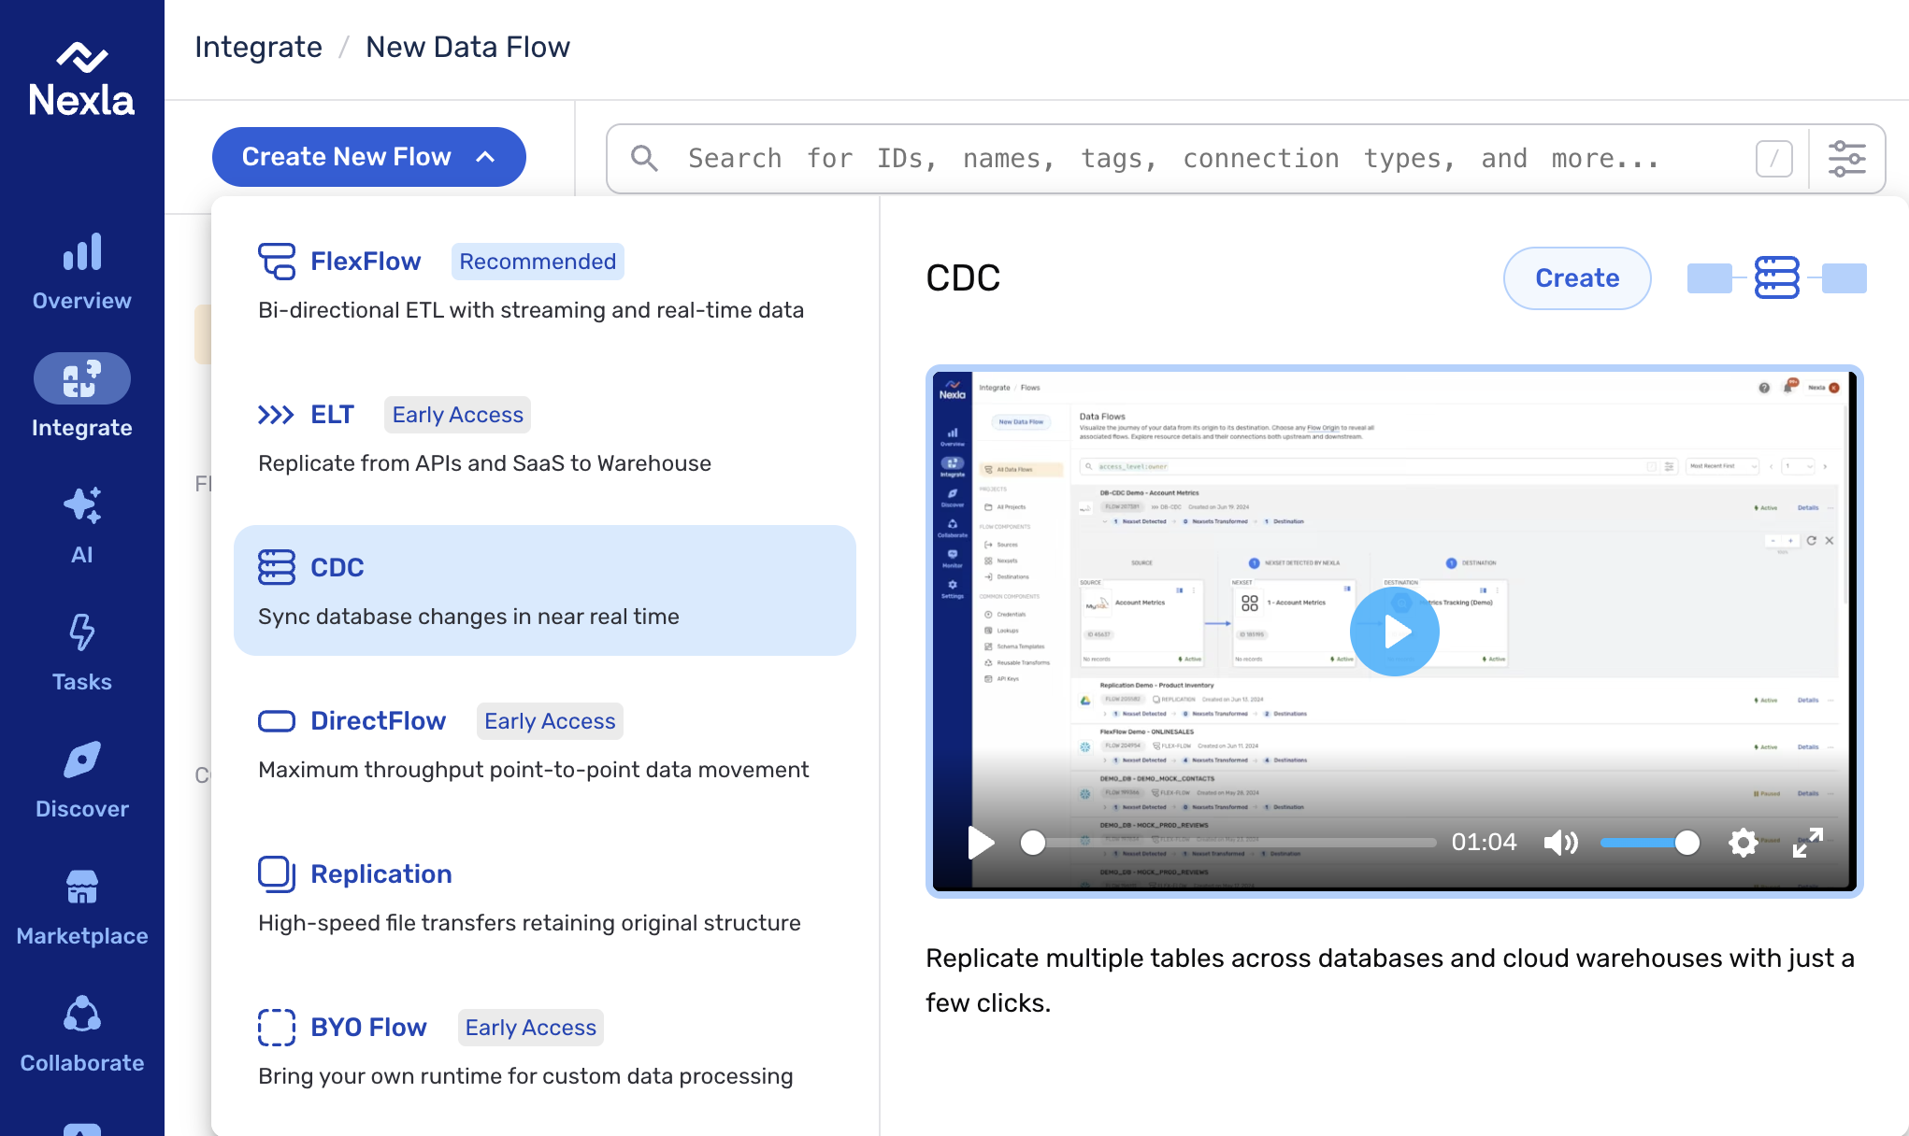Click the 01:04 video duration
Viewport: 1909px width, 1136px height.
coord(1484,843)
